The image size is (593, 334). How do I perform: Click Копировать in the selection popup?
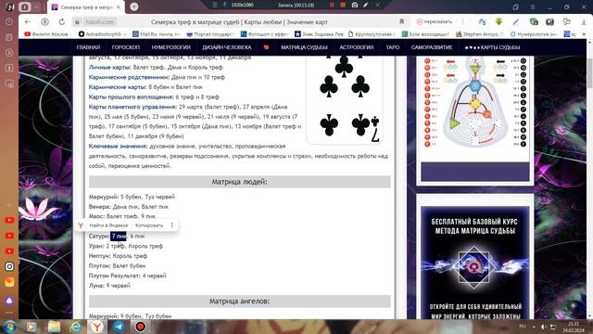tap(149, 225)
